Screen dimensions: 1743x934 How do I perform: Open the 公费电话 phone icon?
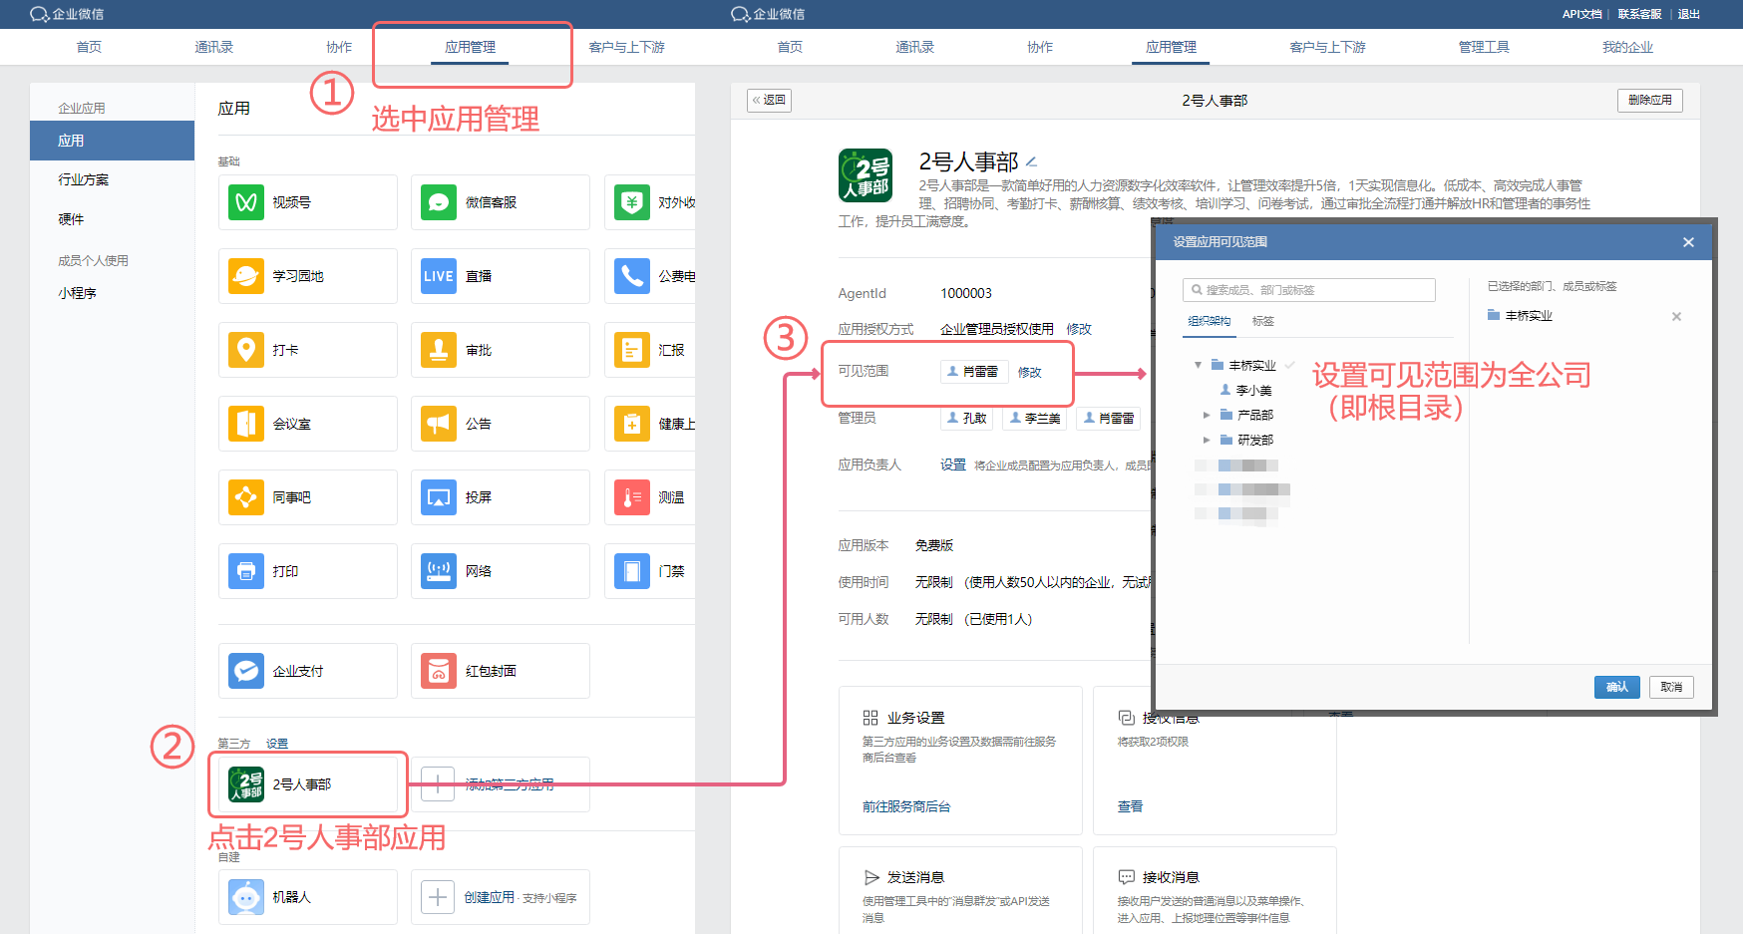point(632,276)
